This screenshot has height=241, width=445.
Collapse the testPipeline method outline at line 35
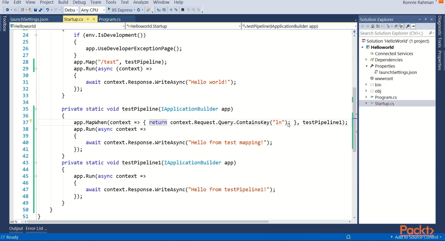(36, 109)
